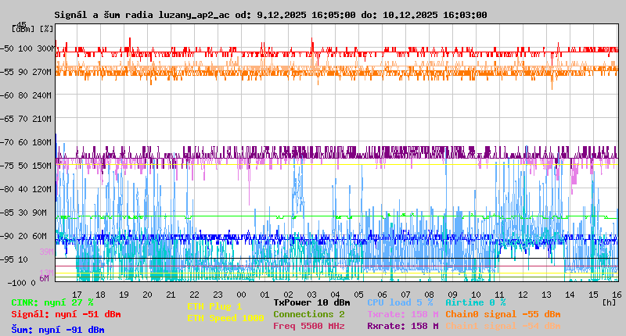This screenshot has height=336, width=626.
Task: Click the red 'Signál: nyní -51 dBm' legend entry
Action: coord(66,314)
